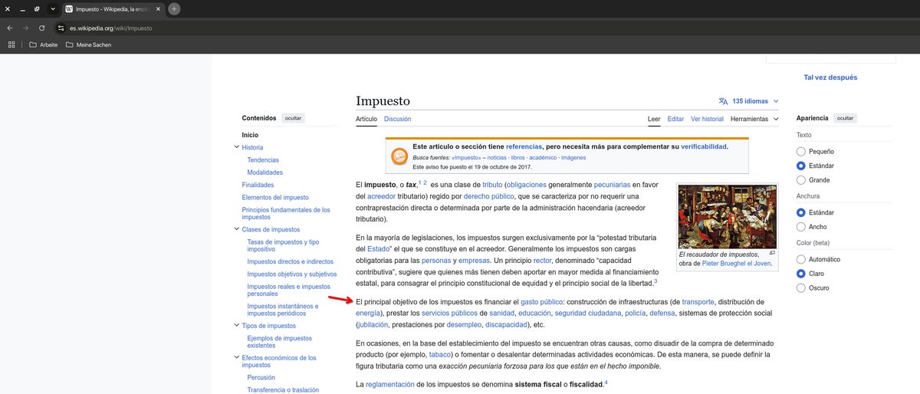Viewport: 920px width, 394px height.
Task: Switch to the Discusión tab
Action: pos(397,119)
